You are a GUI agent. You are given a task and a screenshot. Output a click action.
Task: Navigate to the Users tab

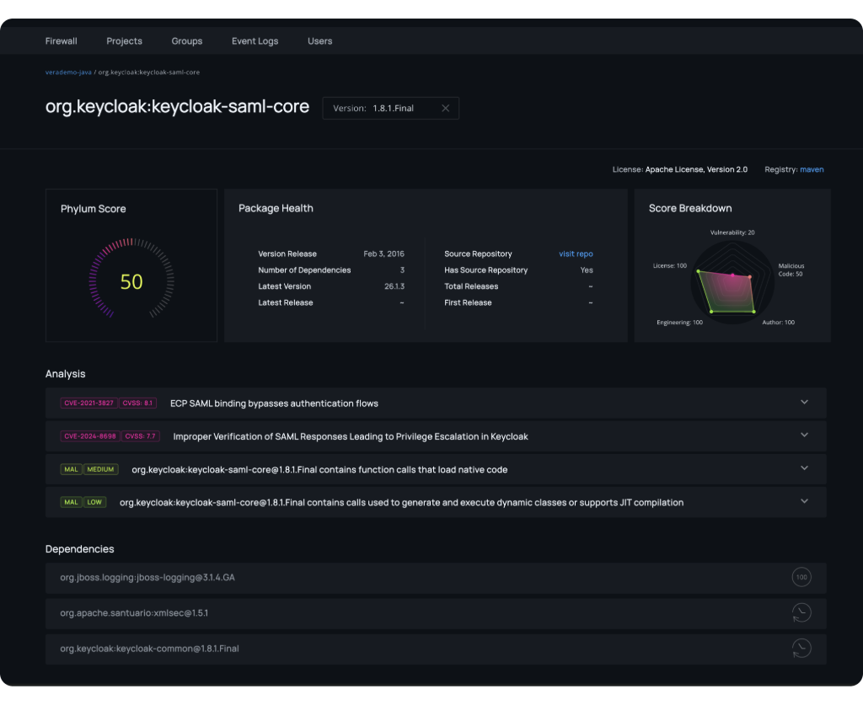(x=319, y=41)
